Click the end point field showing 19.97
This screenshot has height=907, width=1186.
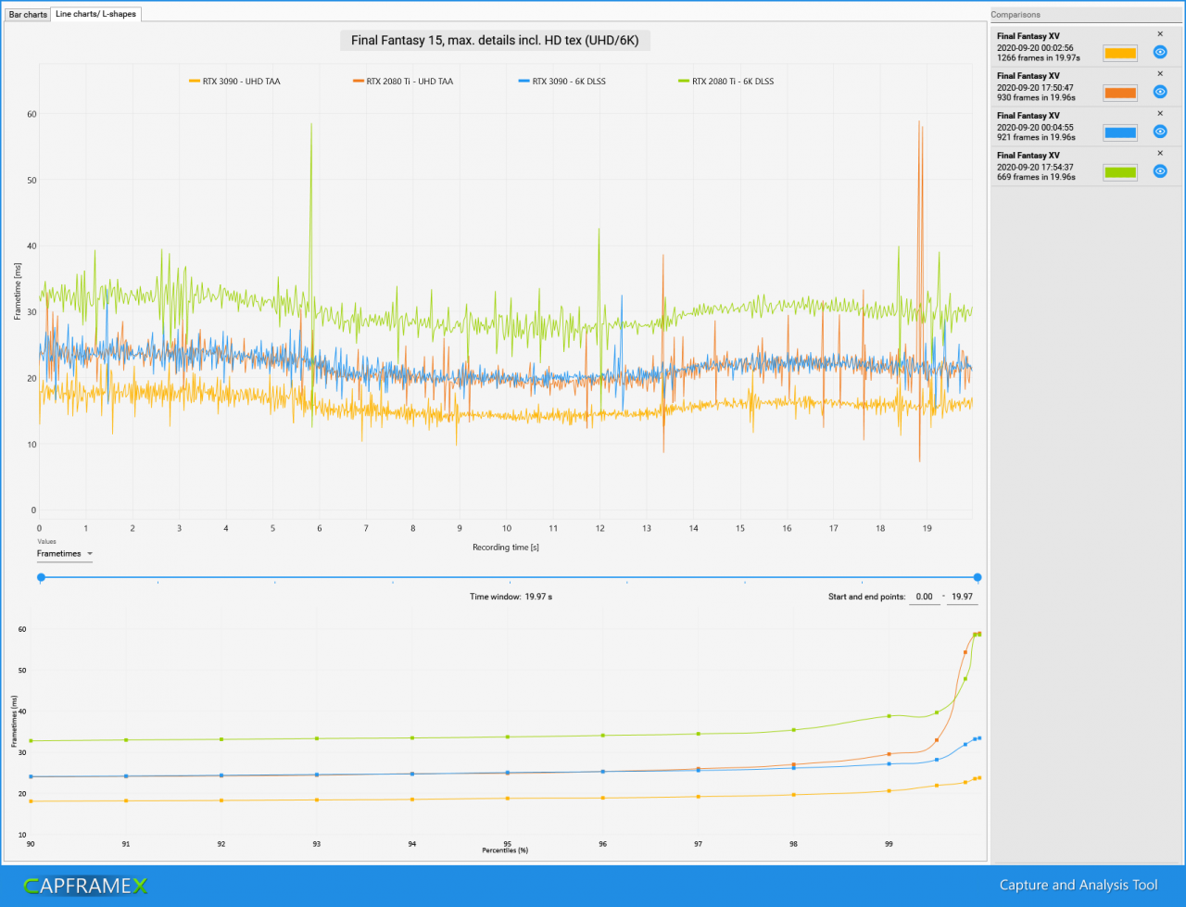962,598
